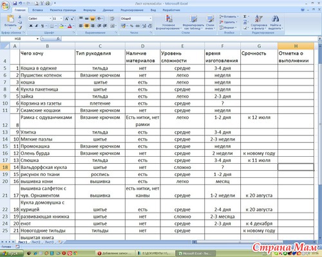Open Format as Table gallery
The image size is (322, 257).
(193, 22)
